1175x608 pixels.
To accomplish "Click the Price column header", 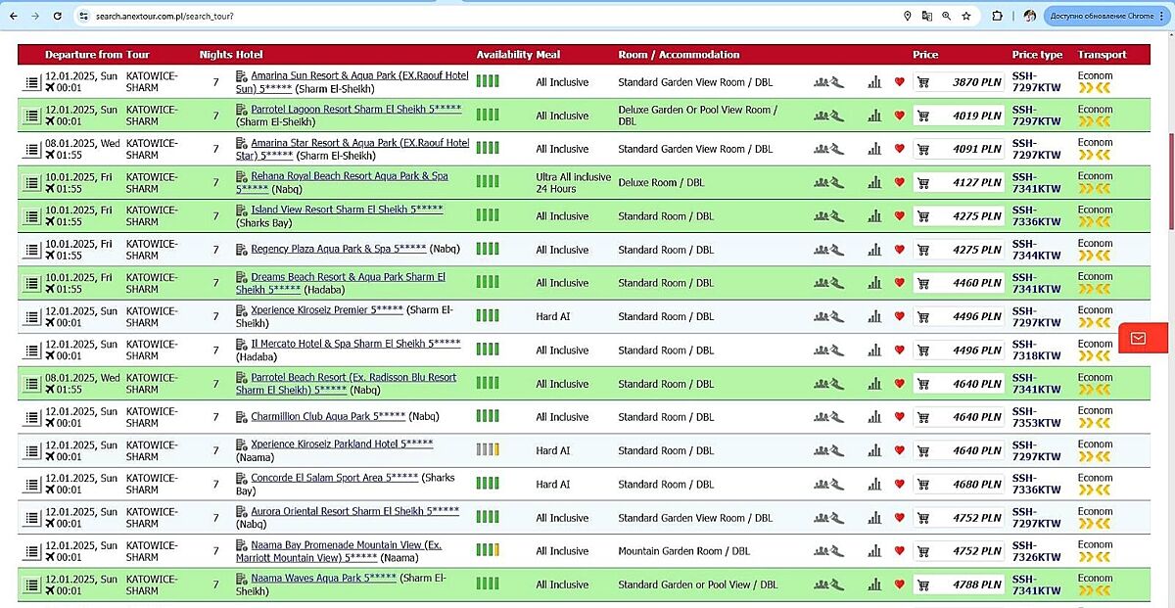I will [x=925, y=55].
